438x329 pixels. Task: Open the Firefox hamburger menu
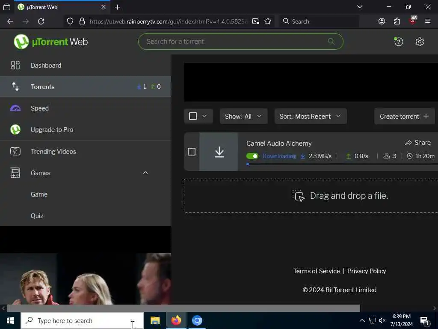tap(428, 21)
